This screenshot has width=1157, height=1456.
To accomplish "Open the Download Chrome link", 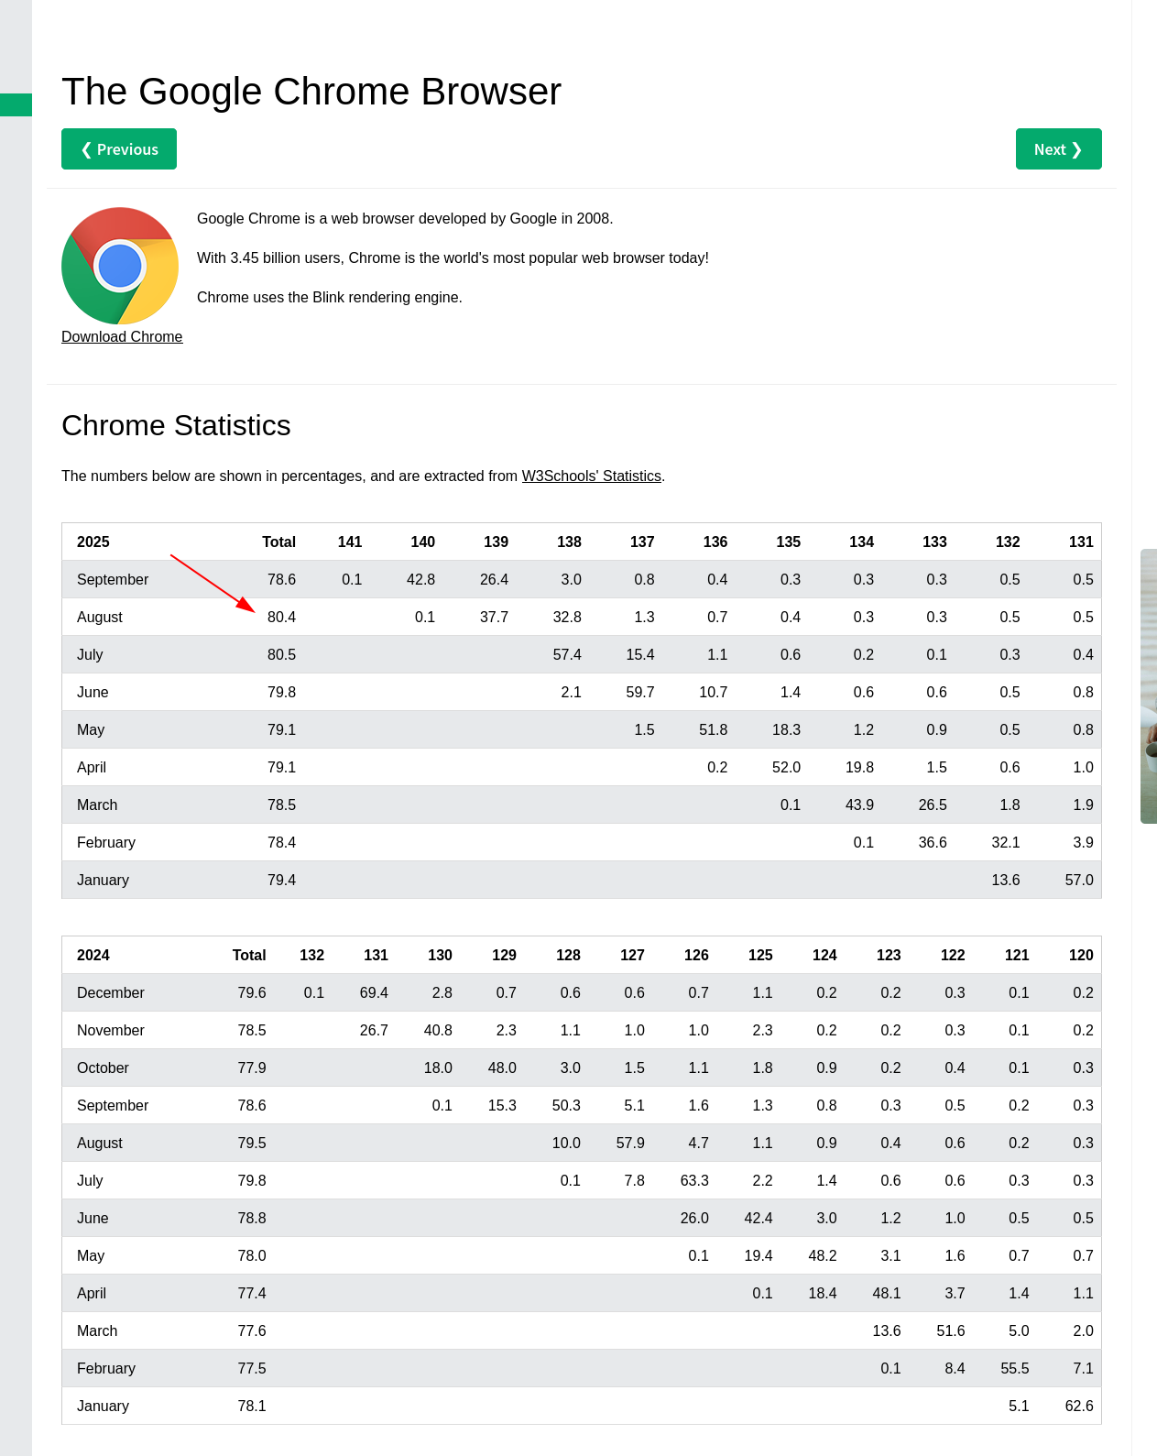I will click(x=122, y=336).
